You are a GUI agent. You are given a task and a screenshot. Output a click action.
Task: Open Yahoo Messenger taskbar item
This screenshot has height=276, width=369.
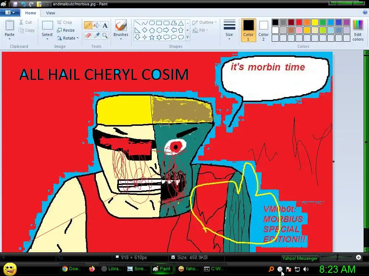[189, 269]
